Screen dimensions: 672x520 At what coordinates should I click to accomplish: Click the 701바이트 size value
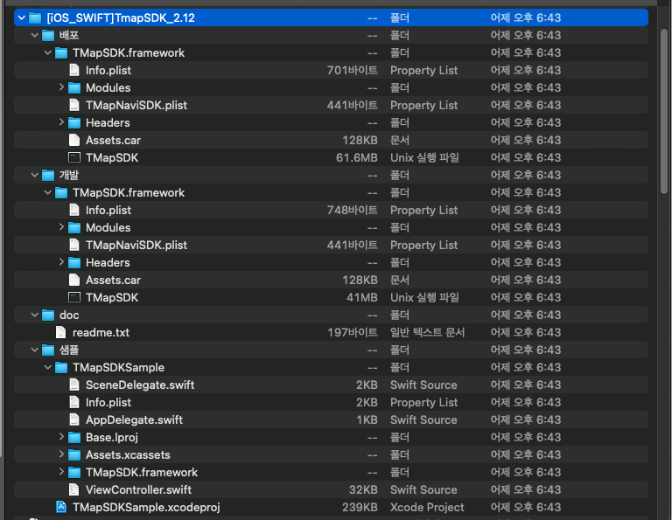point(353,70)
